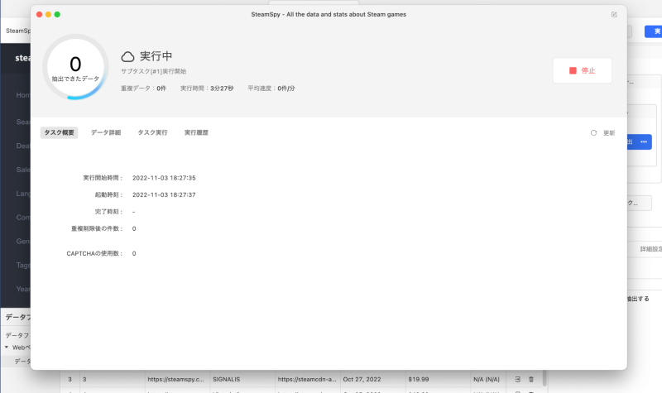662x393 pixels.
Task: Click the launch time value 2022-11-03 18:27:37
Action: tap(164, 195)
